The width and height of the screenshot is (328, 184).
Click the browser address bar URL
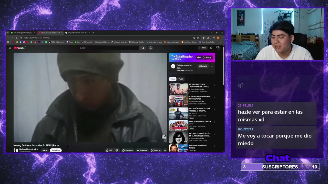point(36,38)
